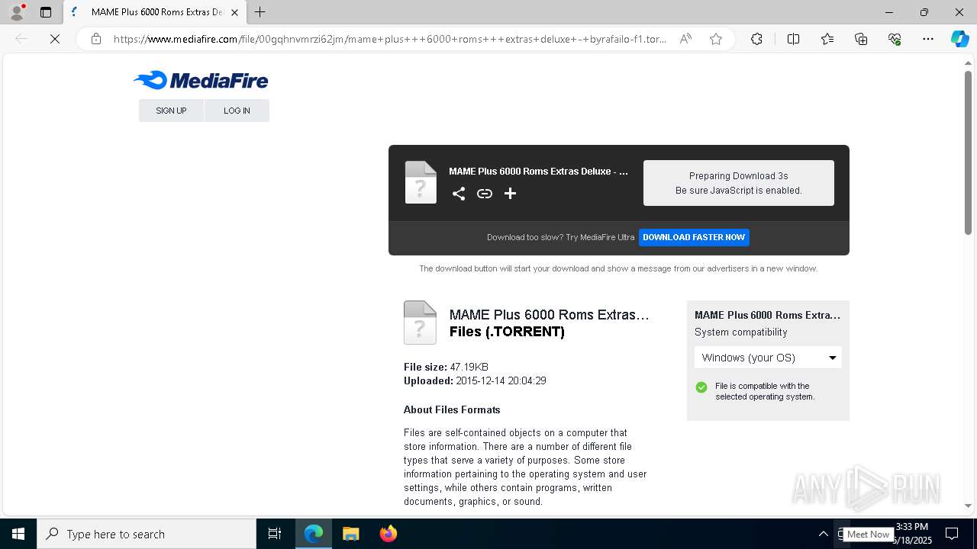Open the Windows (your OS) dropdown
The width and height of the screenshot is (977, 549).
(x=768, y=358)
